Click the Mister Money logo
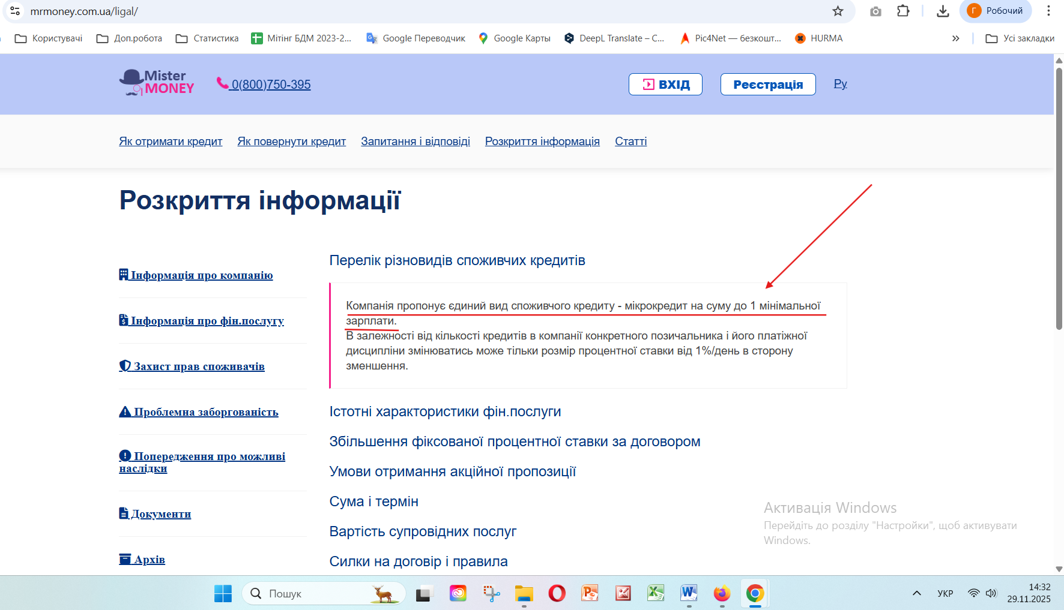 pyautogui.click(x=157, y=83)
